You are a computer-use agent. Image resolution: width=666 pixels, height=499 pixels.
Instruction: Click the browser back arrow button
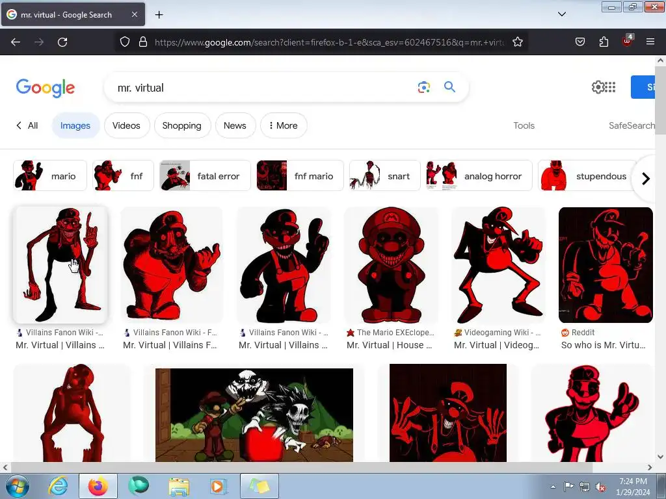pyautogui.click(x=16, y=42)
